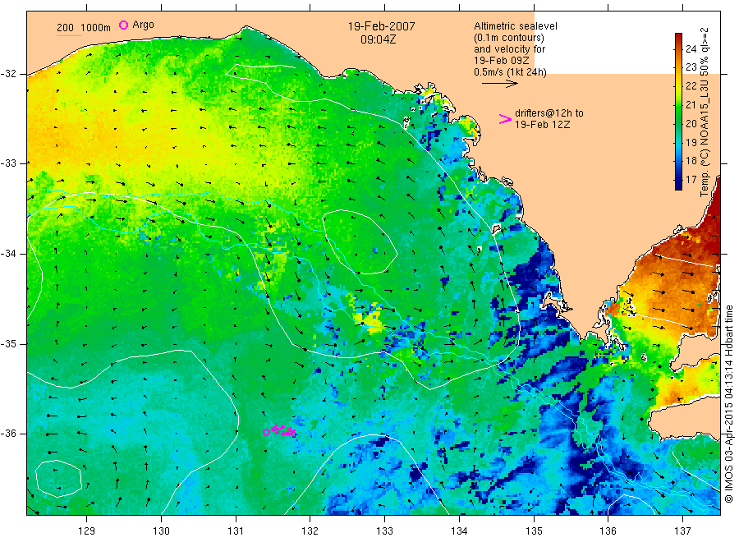The width and height of the screenshot is (739, 542).
Task: Click longitude axis label 136
Action: click(608, 531)
